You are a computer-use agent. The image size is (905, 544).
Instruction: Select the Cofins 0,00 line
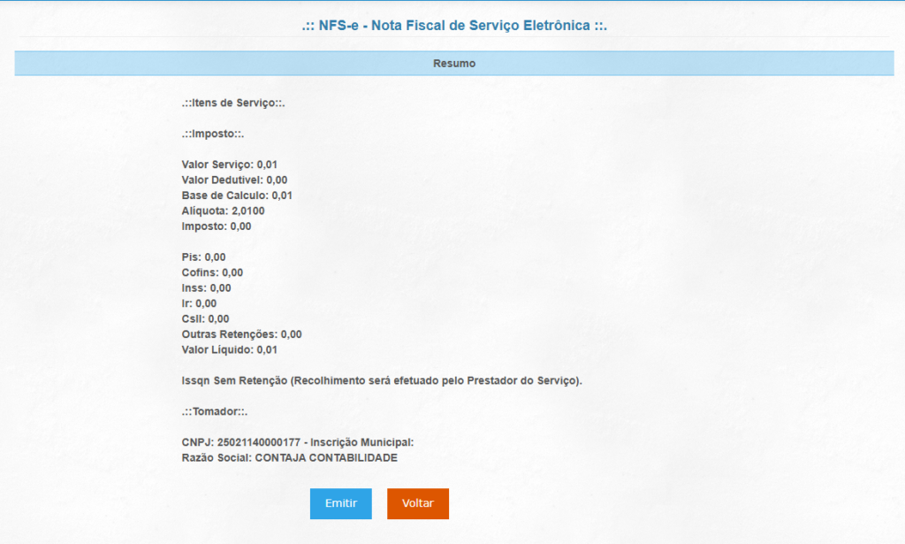tap(212, 272)
